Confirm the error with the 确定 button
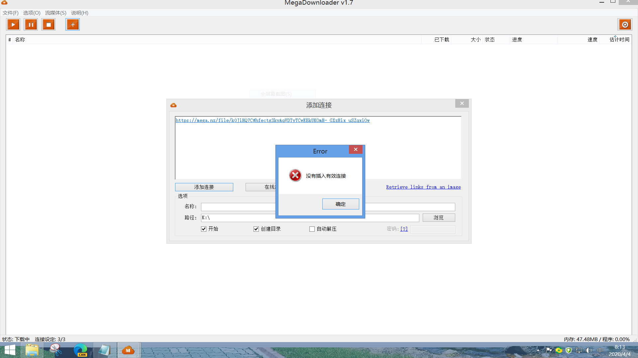 coord(341,204)
